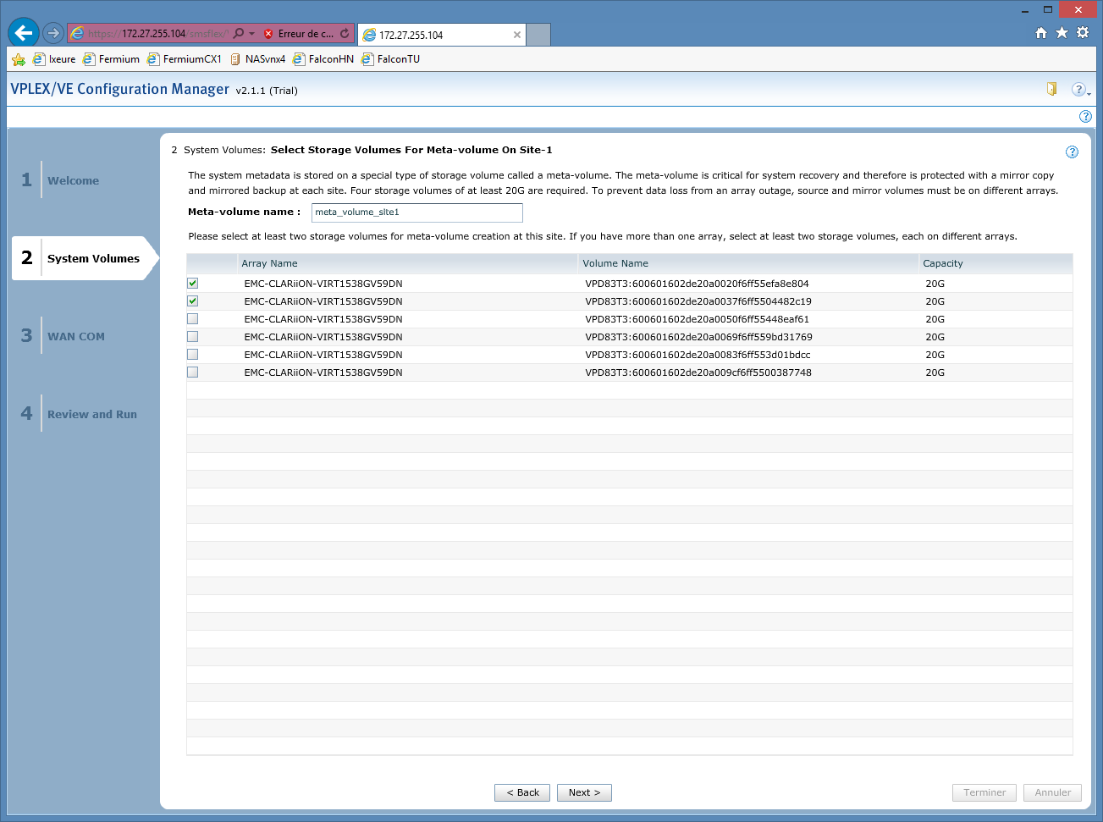This screenshot has width=1103, height=822.
Task: Uncheck the volume ending 5504482c19
Action: coord(193,301)
